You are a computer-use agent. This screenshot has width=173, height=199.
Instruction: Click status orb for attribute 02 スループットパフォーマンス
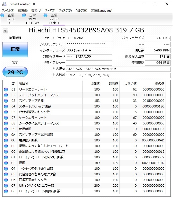[6, 95]
